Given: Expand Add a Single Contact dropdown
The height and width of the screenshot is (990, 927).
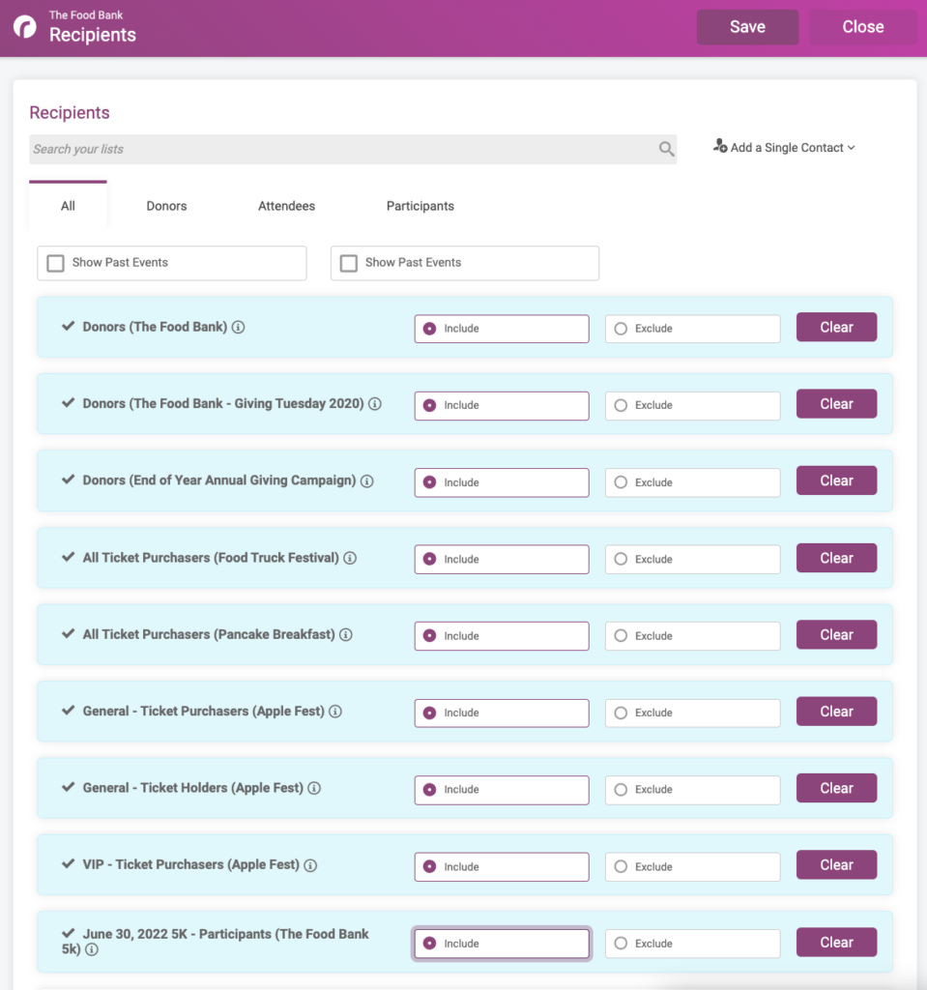Looking at the screenshot, I should pyautogui.click(x=784, y=148).
